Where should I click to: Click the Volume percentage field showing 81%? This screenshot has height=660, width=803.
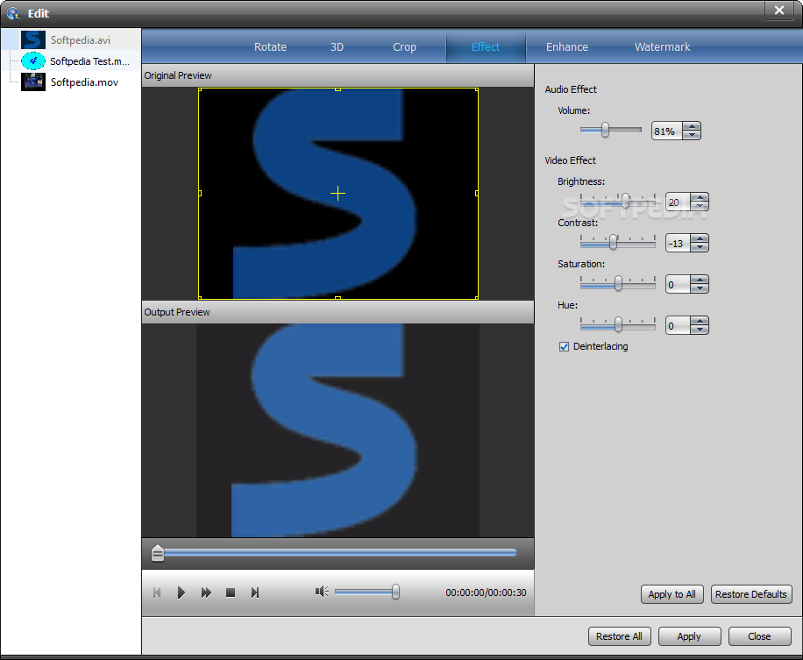click(667, 131)
